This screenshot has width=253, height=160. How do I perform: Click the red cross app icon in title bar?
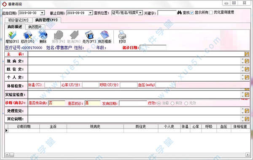(x=4, y=4)
